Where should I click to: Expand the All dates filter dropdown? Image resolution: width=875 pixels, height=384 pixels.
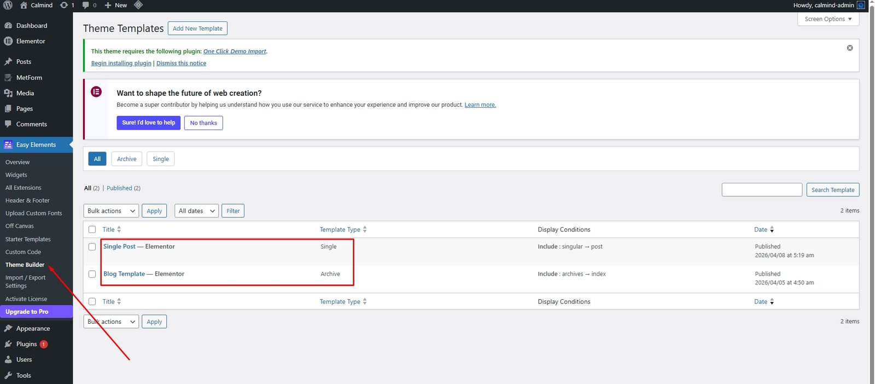coord(196,211)
